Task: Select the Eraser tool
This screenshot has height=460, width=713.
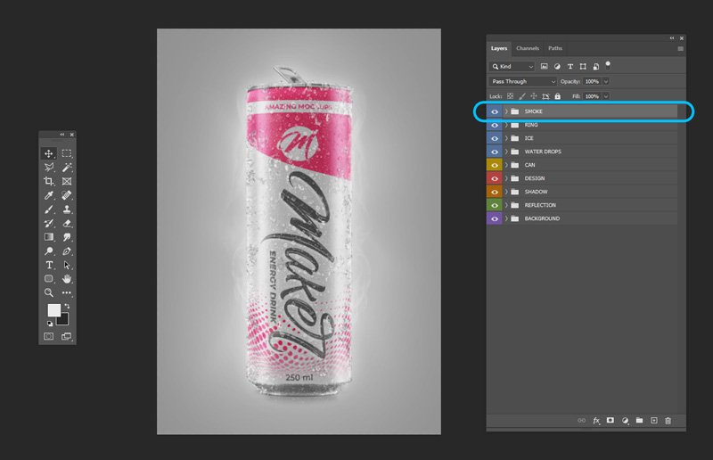Action: [67, 223]
